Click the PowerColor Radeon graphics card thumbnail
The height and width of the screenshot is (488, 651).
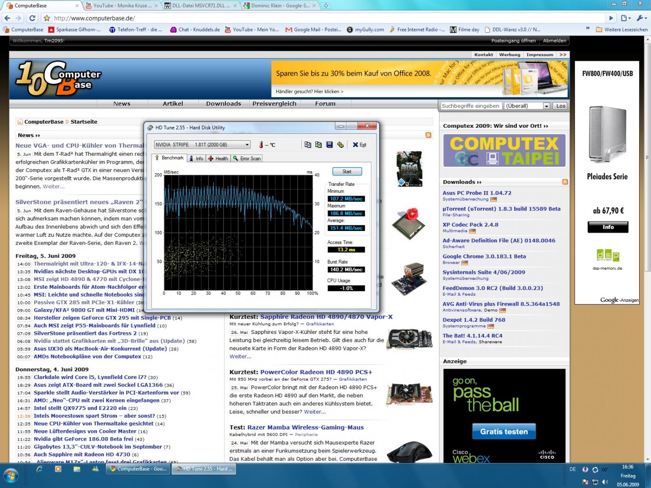click(x=408, y=394)
